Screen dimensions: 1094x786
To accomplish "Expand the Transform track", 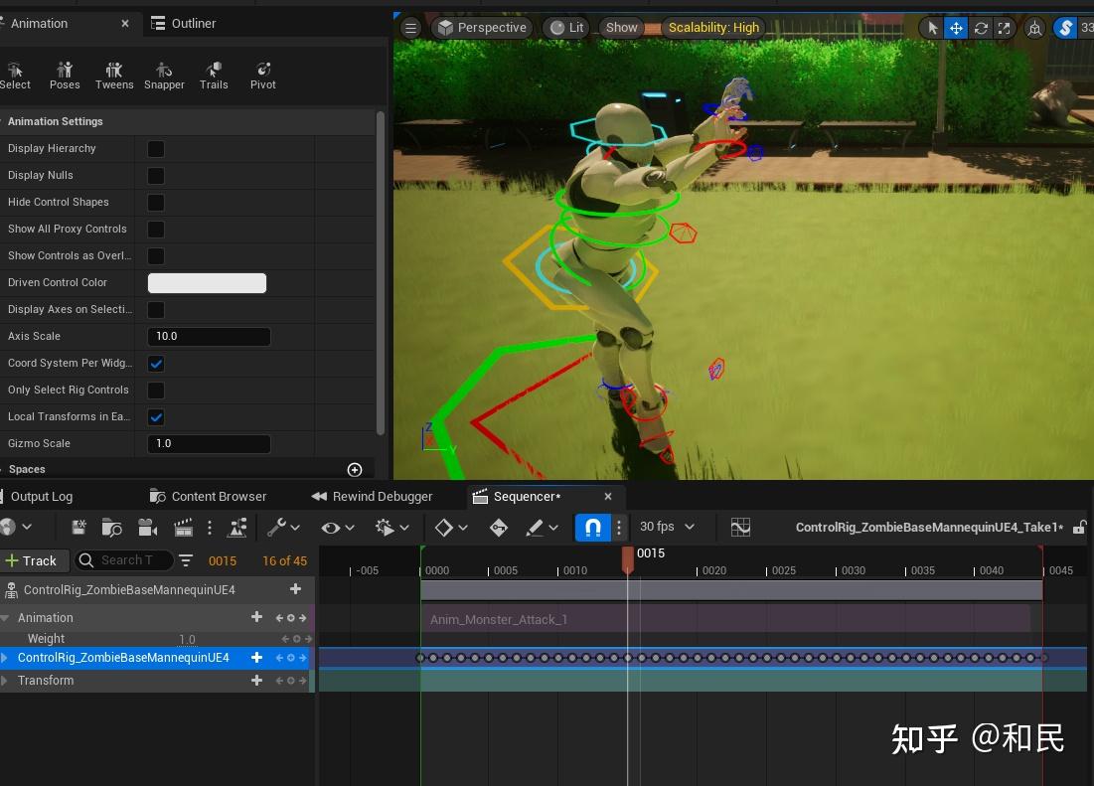I will pos(5,681).
